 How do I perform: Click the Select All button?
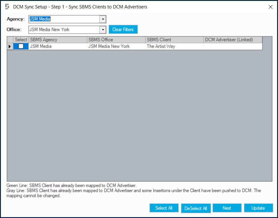point(164,208)
